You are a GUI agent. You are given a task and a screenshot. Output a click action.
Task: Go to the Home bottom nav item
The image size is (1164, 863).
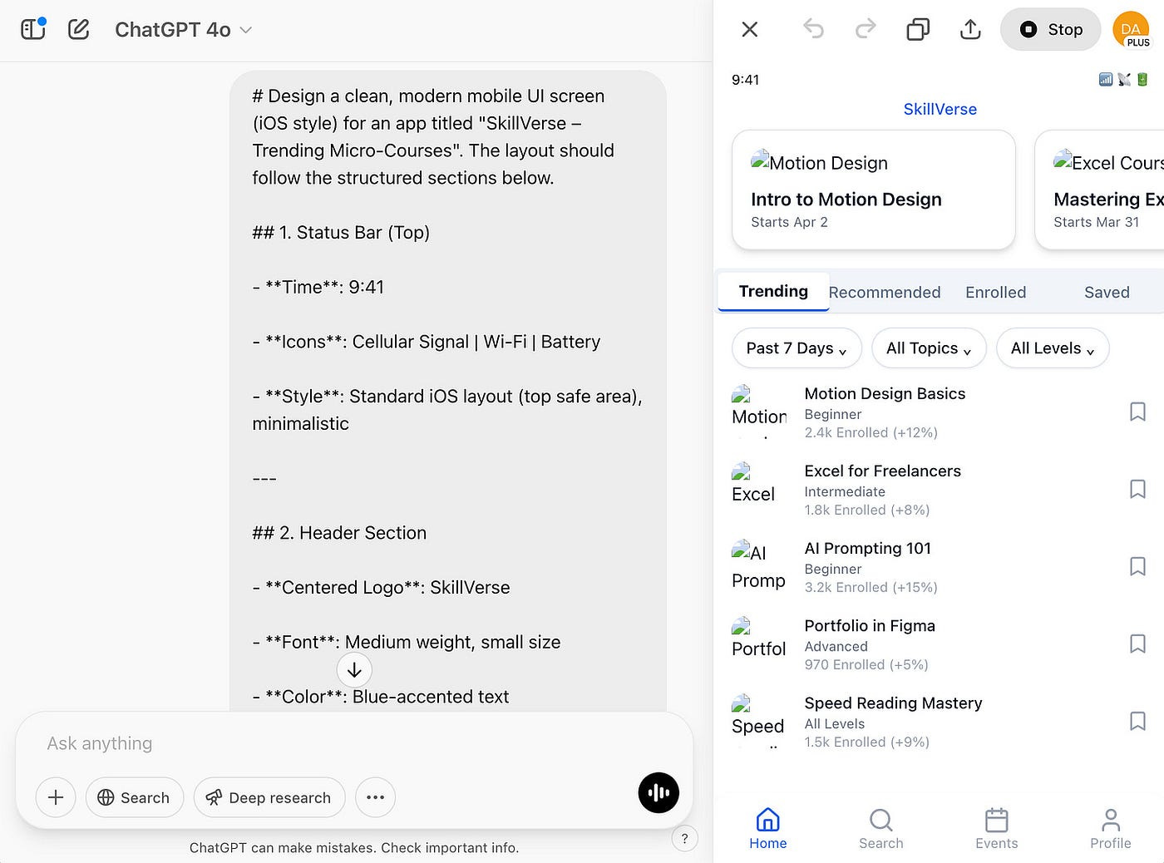tap(767, 829)
